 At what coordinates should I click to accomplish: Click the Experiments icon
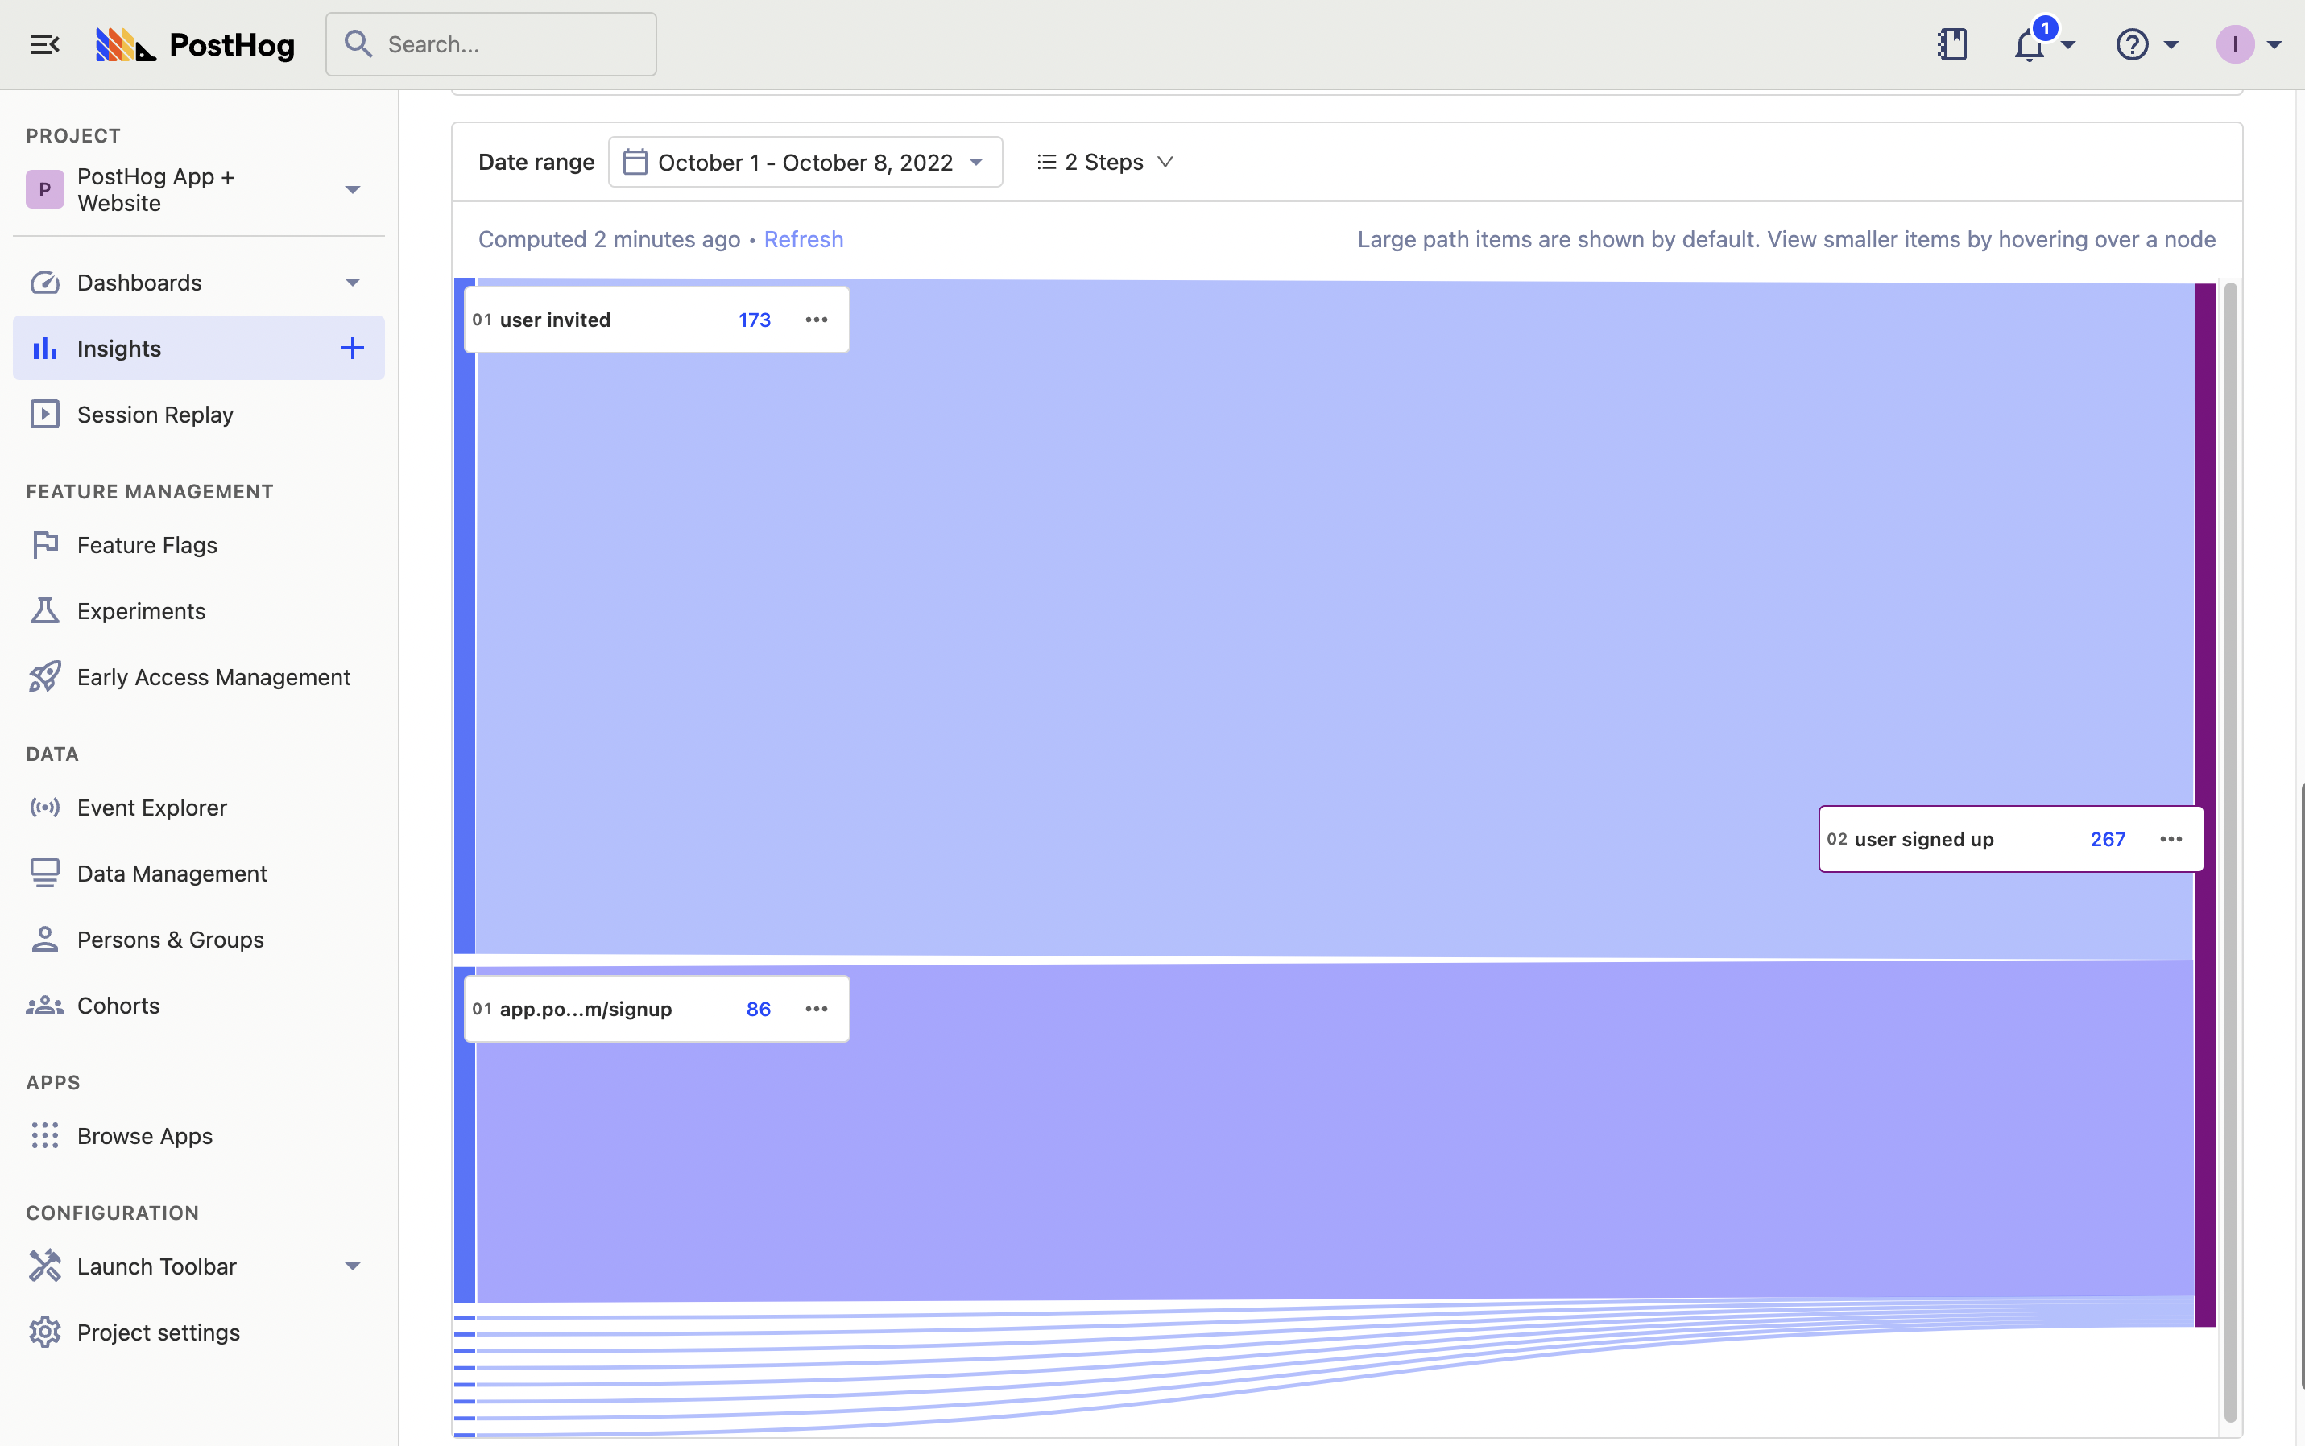click(x=43, y=609)
